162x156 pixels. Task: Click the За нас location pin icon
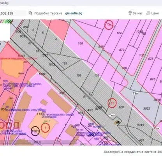coord(130,13)
